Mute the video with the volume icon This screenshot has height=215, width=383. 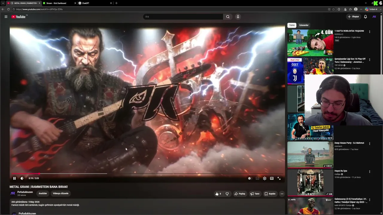coord(22,178)
